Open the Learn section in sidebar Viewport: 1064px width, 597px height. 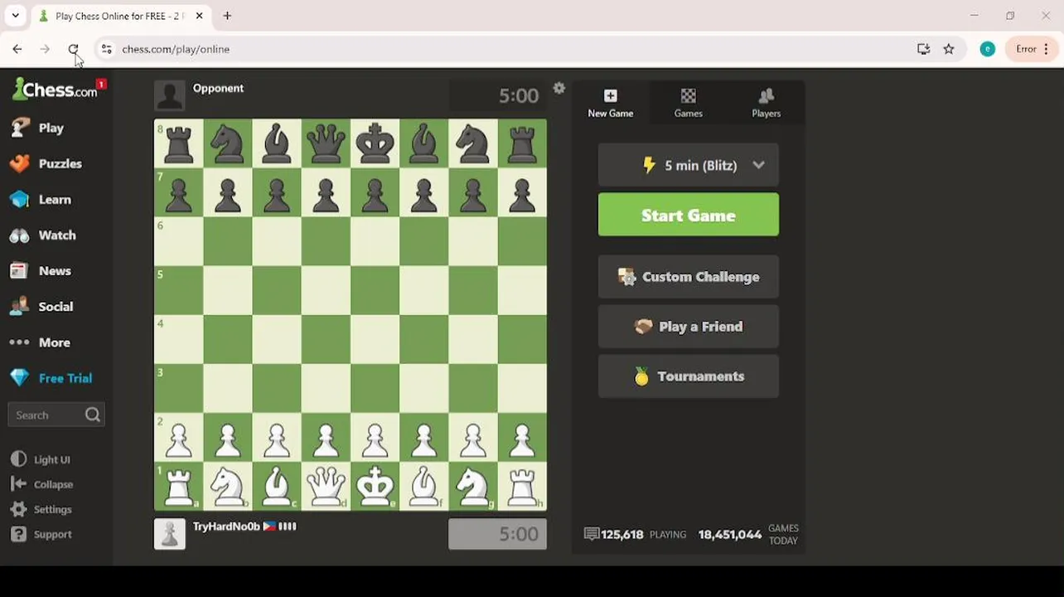40,199
